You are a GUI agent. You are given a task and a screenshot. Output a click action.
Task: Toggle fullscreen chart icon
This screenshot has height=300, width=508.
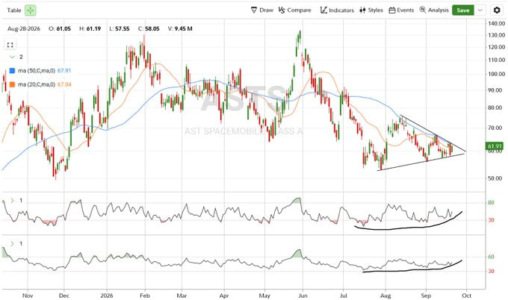click(10, 45)
